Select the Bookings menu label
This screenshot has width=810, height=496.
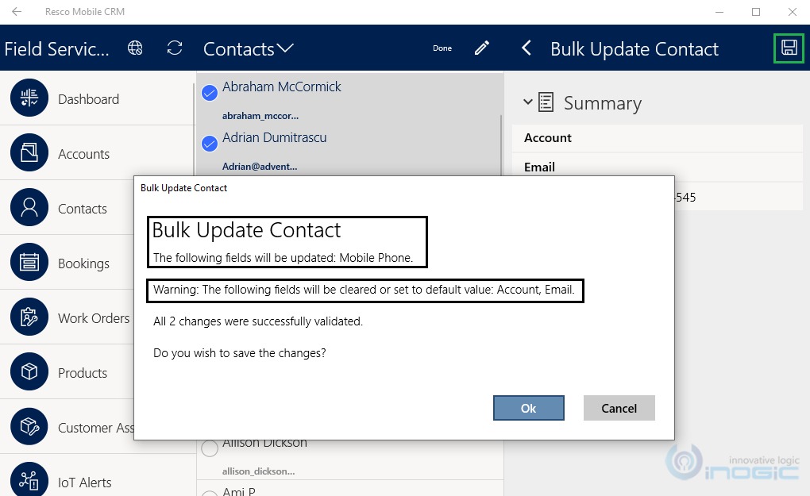click(83, 263)
